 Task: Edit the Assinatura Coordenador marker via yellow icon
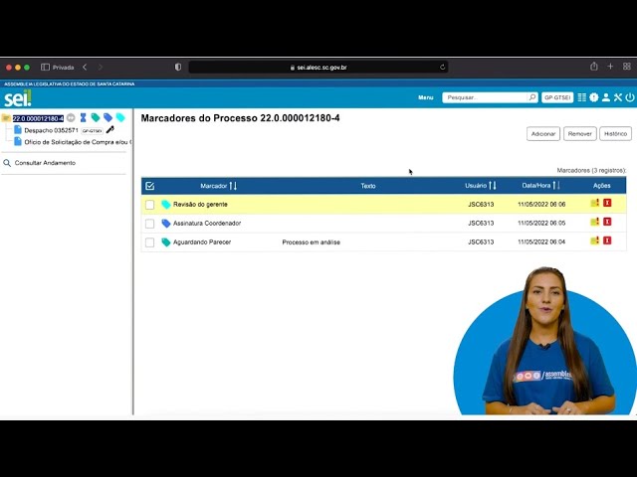point(595,222)
